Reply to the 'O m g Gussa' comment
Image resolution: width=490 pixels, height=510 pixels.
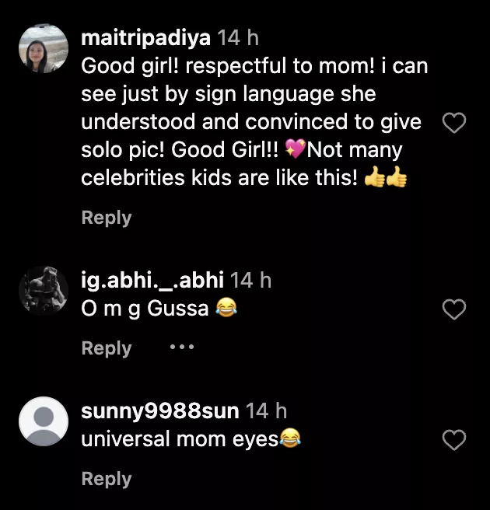point(107,348)
